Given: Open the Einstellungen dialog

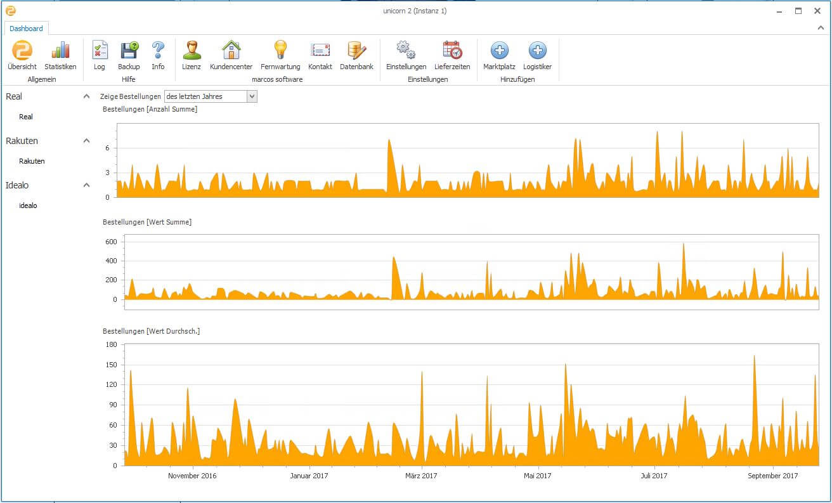Looking at the screenshot, I should pyautogui.click(x=405, y=54).
